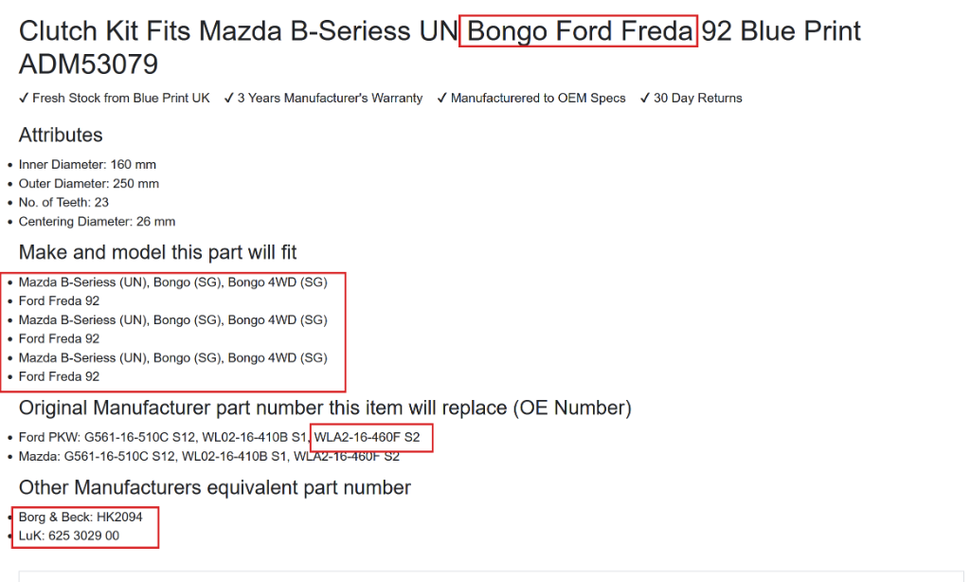Click the checkmark beside "30 Day Returns"

point(645,98)
